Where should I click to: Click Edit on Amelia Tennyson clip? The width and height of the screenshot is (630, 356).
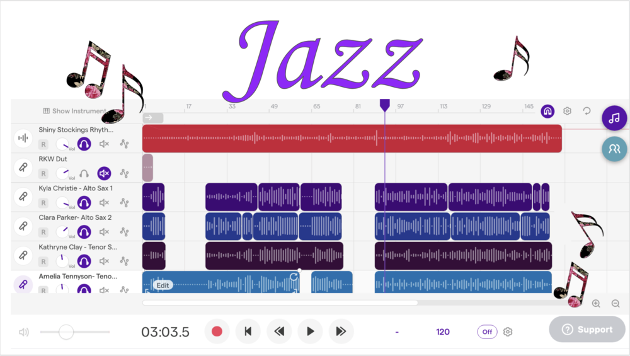[x=163, y=285]
